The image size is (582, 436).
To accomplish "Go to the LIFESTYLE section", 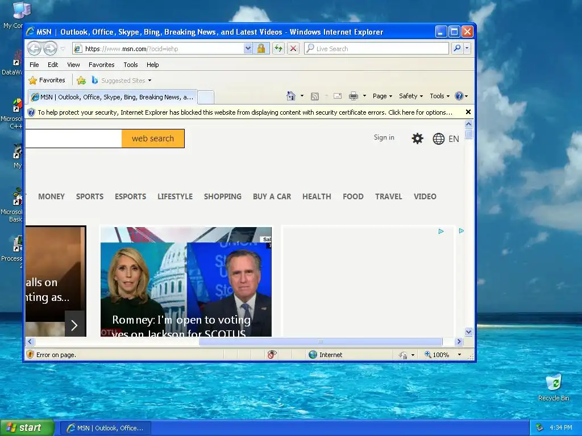I will click(175, 196).
